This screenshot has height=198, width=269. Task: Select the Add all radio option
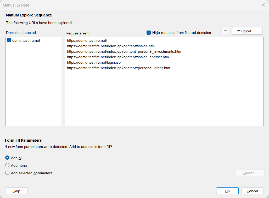point(7,158)
